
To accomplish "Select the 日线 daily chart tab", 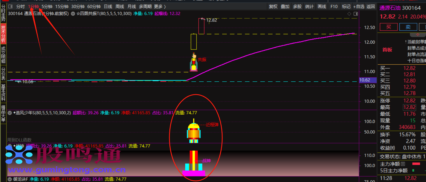I will [x=108, y=6].
